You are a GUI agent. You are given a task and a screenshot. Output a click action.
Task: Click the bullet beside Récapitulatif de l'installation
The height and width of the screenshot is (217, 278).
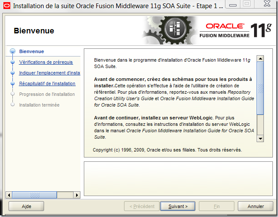coord(12,83)
